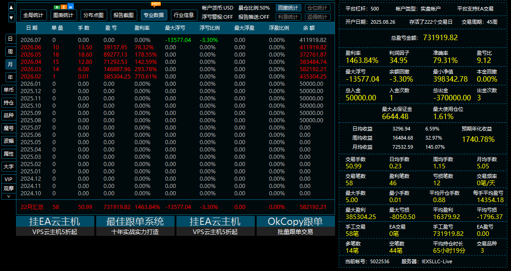The width and height of the screenshot is (511, 271).
Task: Select the 2026.02 month row
Action: click(x=175, y=76)
